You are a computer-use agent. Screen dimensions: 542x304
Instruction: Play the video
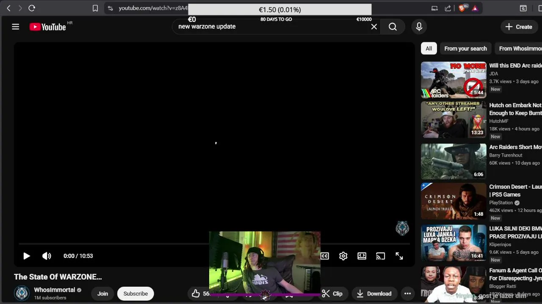point(26,256)
